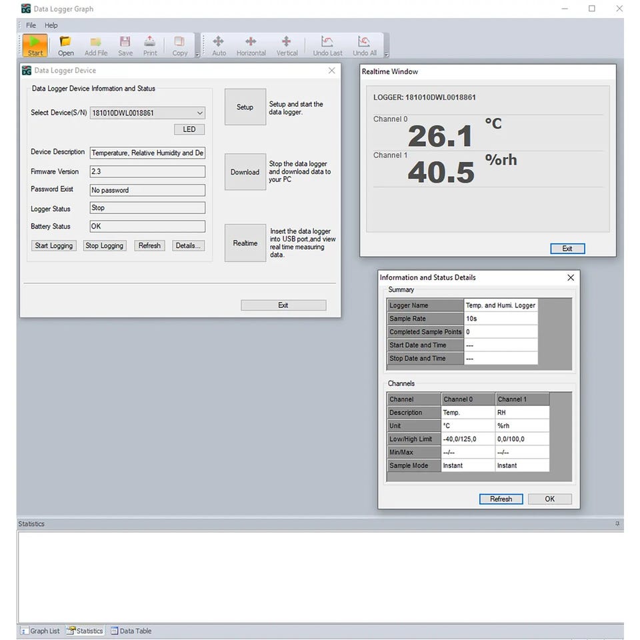Viewport: 640px width, 640px height.
Task: Click the '0,0/100,0' limit cell
Action: click(x=522, y=439)
